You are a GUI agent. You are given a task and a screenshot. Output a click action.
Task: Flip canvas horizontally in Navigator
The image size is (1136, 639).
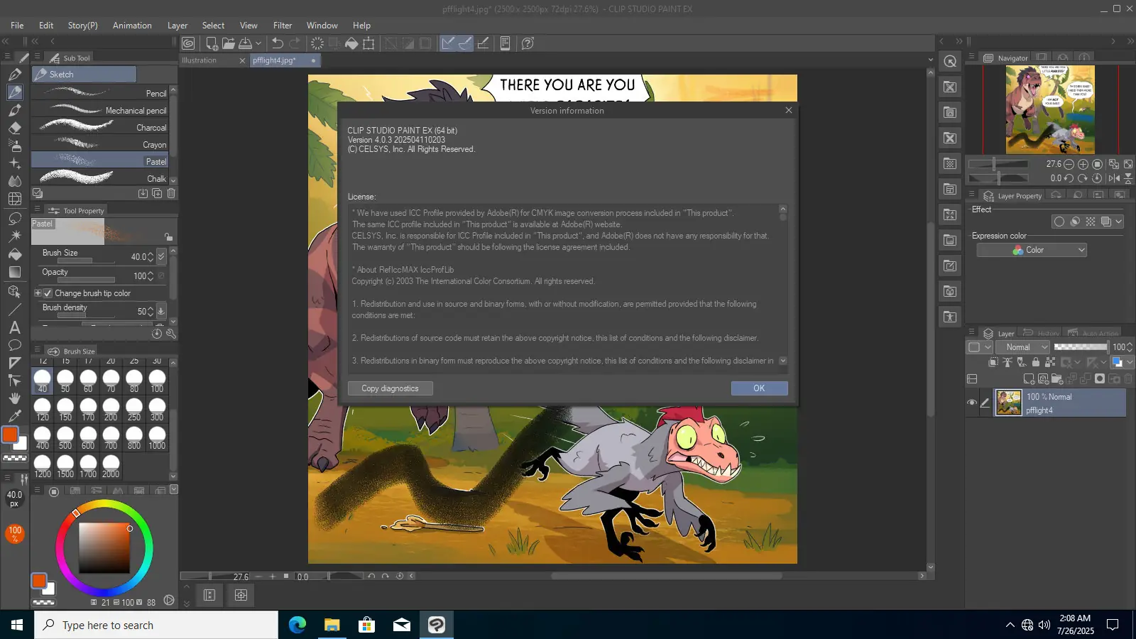pyautogui.click(x=1114, y=178)
